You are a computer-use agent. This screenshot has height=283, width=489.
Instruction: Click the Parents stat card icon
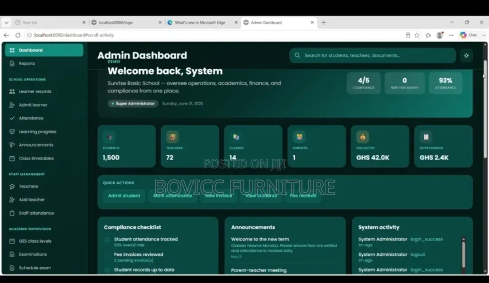(x=299, y=137)
